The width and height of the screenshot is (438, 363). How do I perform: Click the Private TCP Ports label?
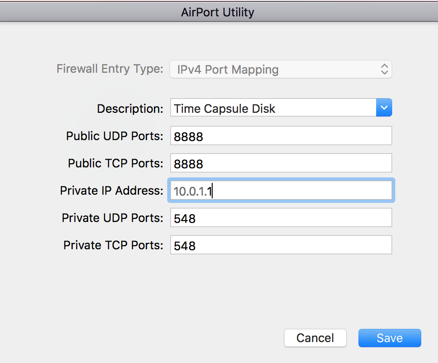point(113,245)
